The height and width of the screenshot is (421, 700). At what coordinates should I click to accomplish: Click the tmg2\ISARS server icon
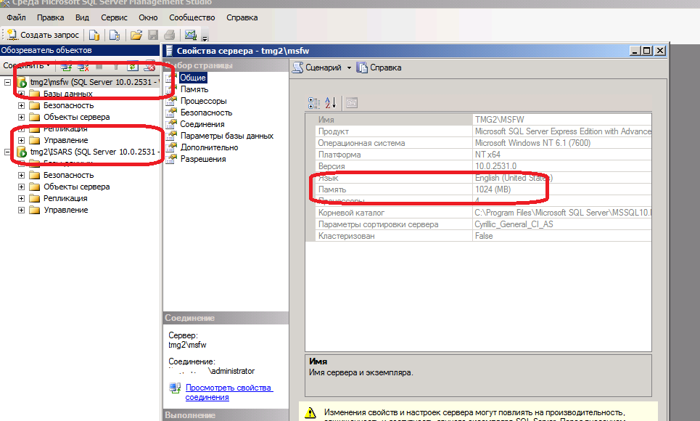(22, 152)
